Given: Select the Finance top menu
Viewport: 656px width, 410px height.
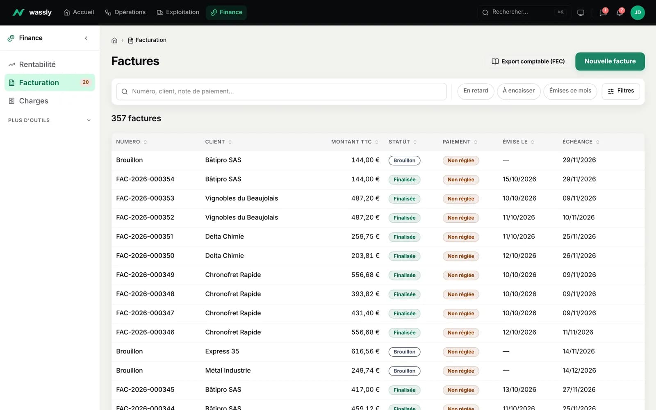Looking at the screenshot, I should [226, 12].
